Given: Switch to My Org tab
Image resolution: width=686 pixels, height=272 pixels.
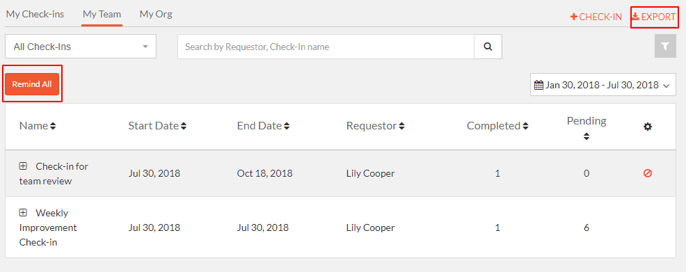Looking at the screenshot, I should [x=156, y=15].
